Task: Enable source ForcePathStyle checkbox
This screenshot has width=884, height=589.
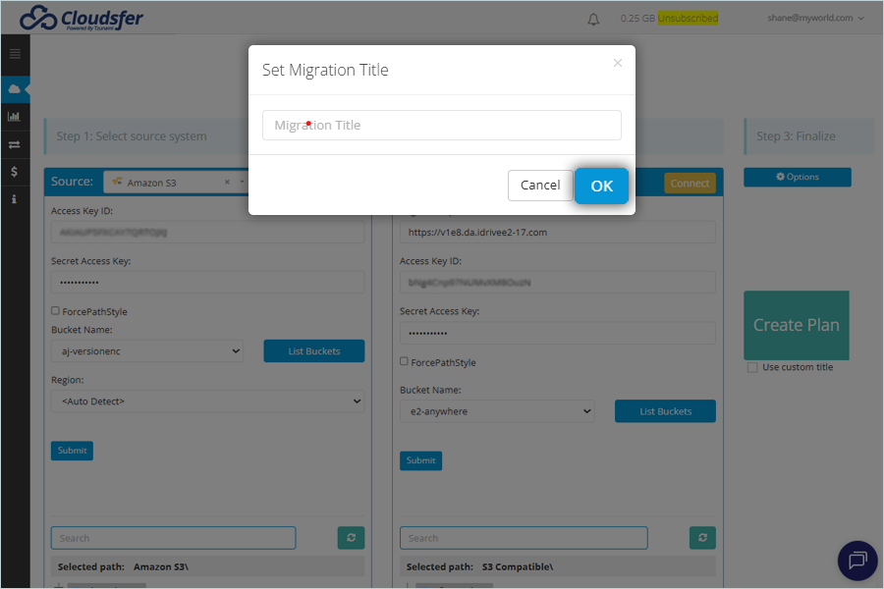Action: 55,310
